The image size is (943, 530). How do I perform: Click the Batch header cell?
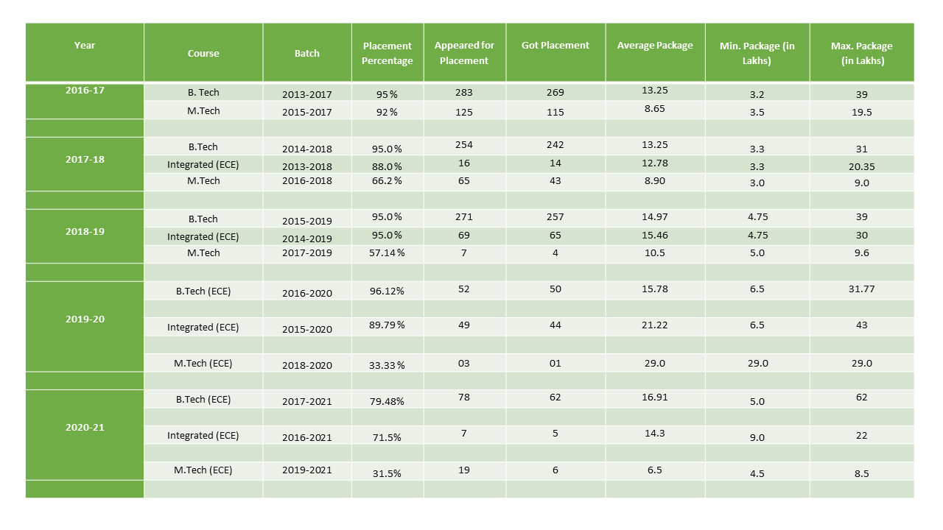307,53
